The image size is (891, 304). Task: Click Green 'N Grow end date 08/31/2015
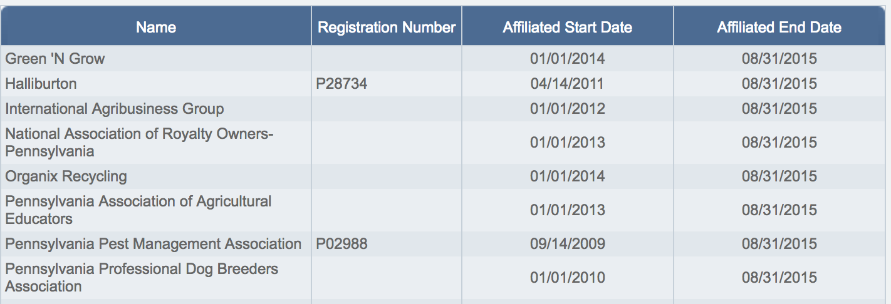click(779, 59)
